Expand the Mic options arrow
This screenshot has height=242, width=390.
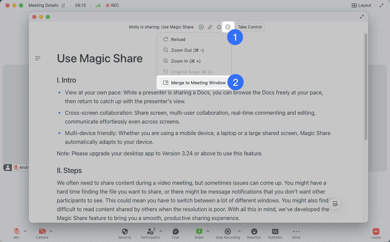25,231
